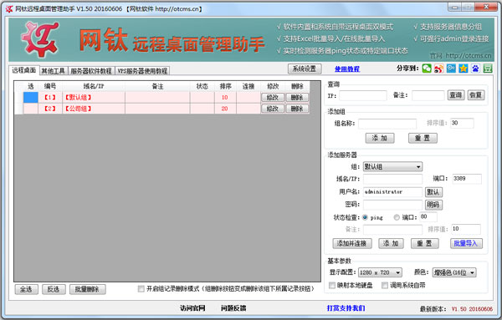Click the 域名/IP column header
Screen dimensions: 502x320
coord(94,86)
